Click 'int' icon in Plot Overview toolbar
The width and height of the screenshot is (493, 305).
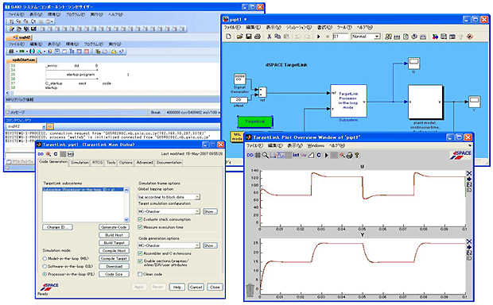pos(296,155)
